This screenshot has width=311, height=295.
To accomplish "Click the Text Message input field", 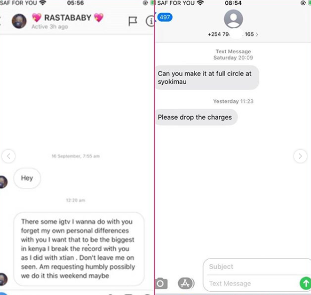I will tap(253, 283).
